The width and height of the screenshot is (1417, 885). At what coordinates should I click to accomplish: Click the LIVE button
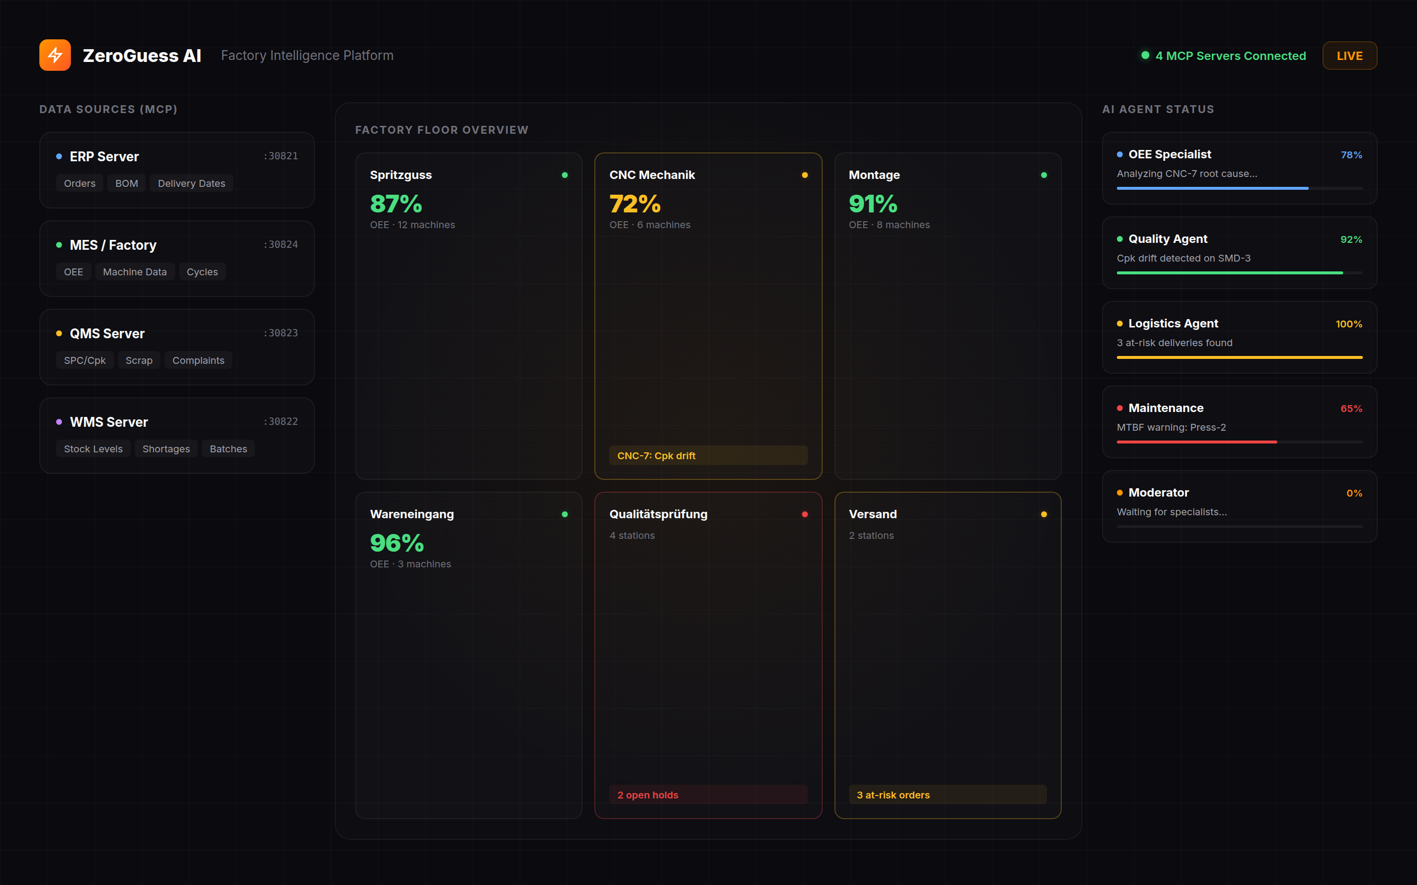click(x=1349, y=56)
